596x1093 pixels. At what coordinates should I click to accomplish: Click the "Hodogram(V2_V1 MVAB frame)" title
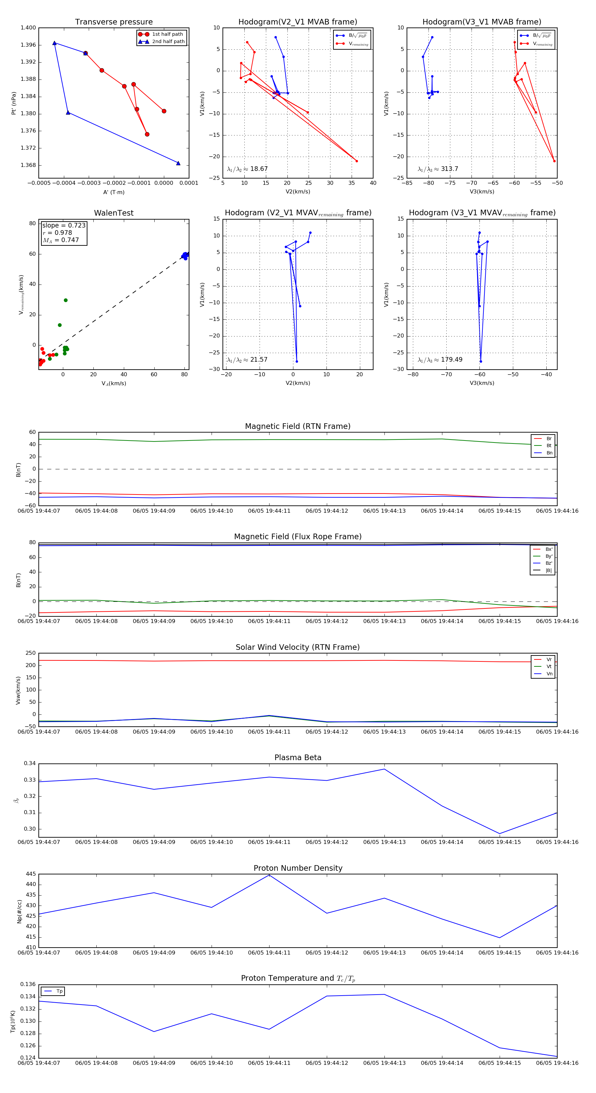(x=298, y=22)
